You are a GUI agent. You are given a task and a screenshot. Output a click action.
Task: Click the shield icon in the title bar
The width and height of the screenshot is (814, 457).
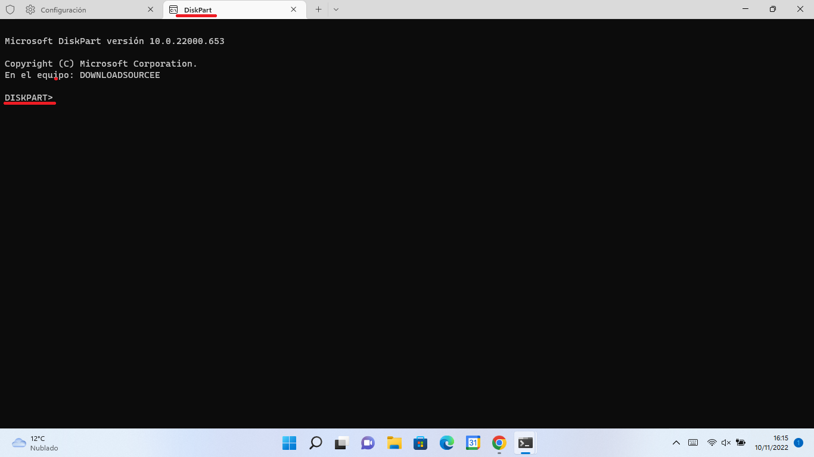10,10
